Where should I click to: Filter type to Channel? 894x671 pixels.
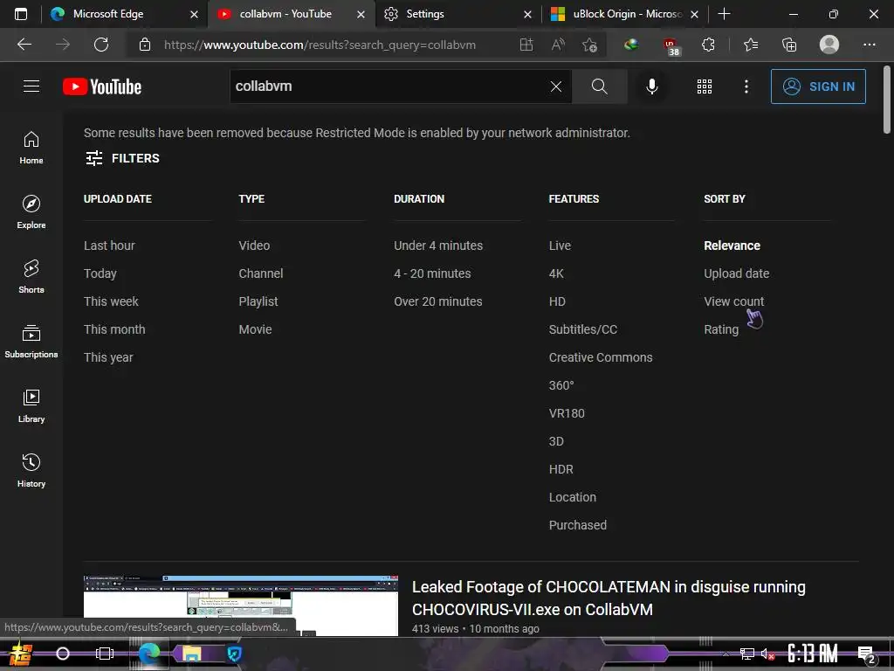(x=261, y=273)
